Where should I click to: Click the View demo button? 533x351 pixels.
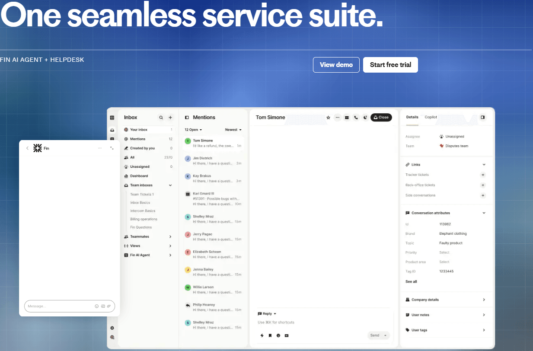pyautogui.click(x=336, y=65)
